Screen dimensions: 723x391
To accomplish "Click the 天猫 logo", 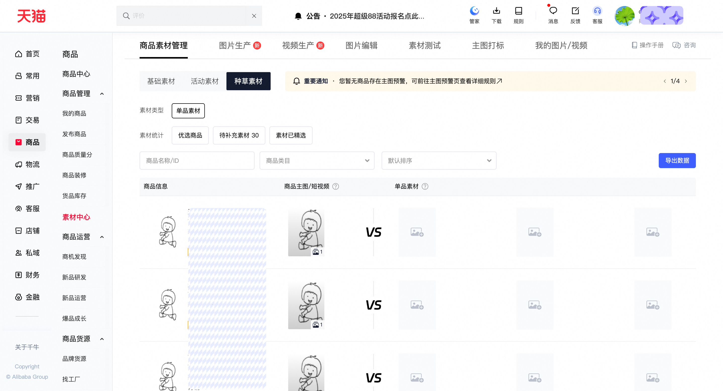I will click(x=31, y=16).
